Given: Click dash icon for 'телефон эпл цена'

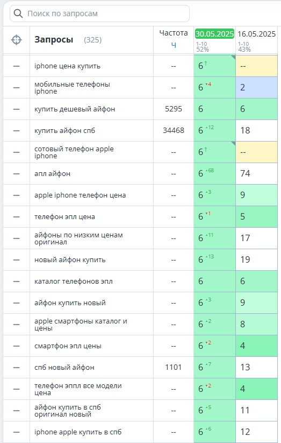Looking at the screenshot, I should click(16, 217).
